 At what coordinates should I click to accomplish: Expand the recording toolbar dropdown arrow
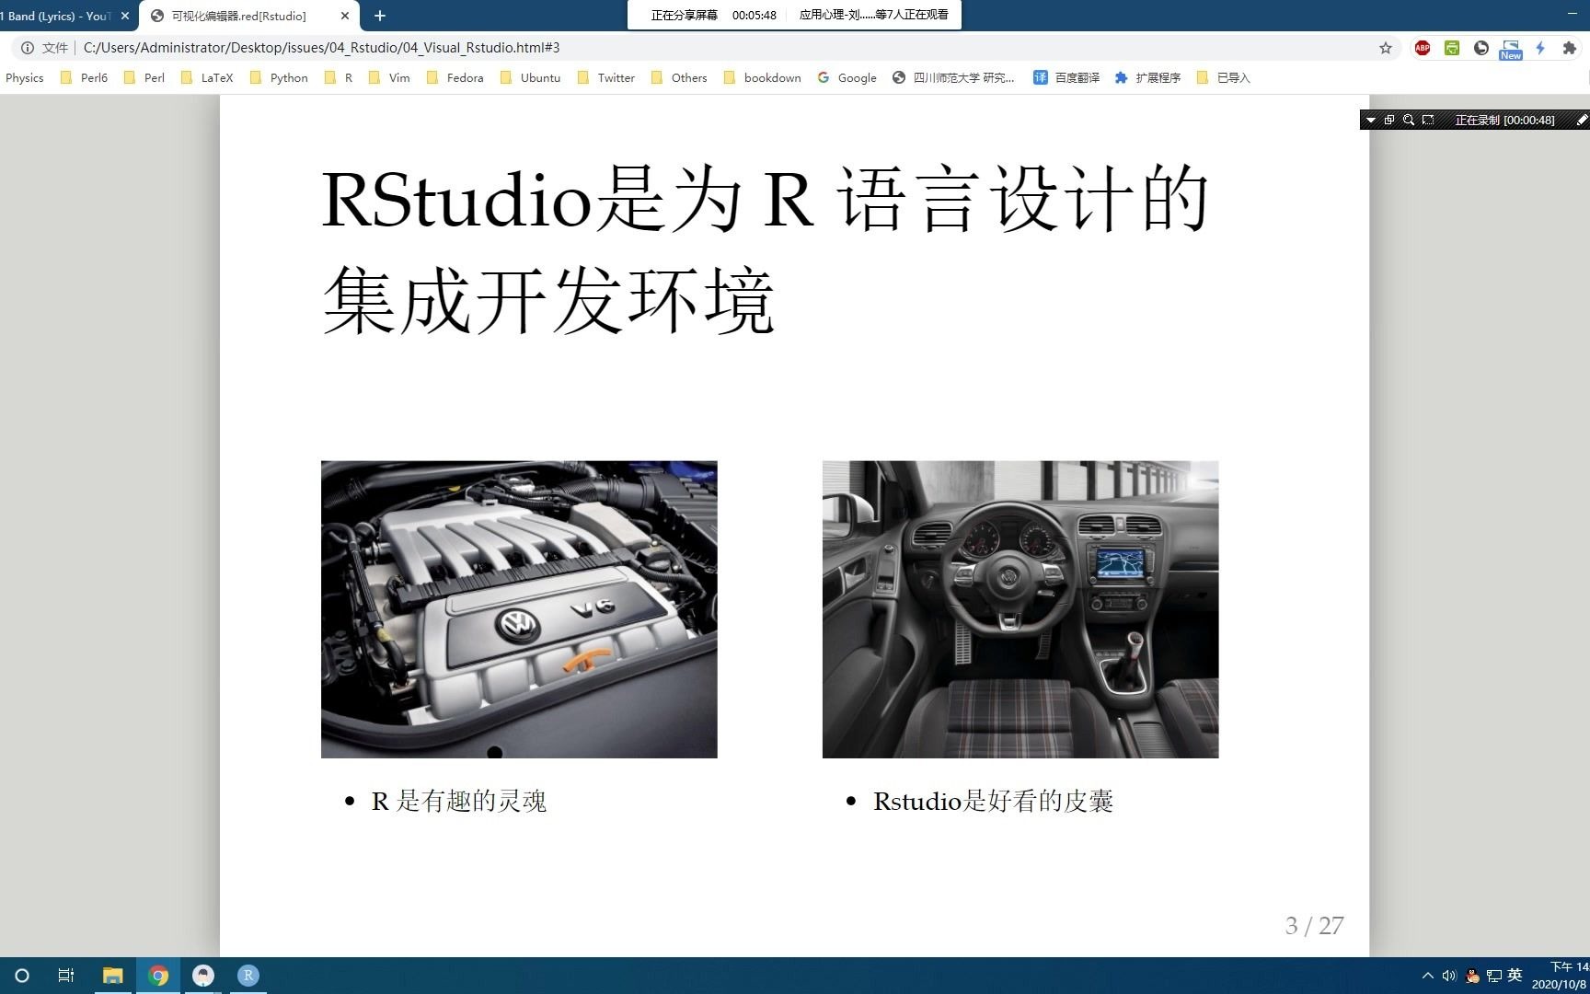tap(1370, 120)
